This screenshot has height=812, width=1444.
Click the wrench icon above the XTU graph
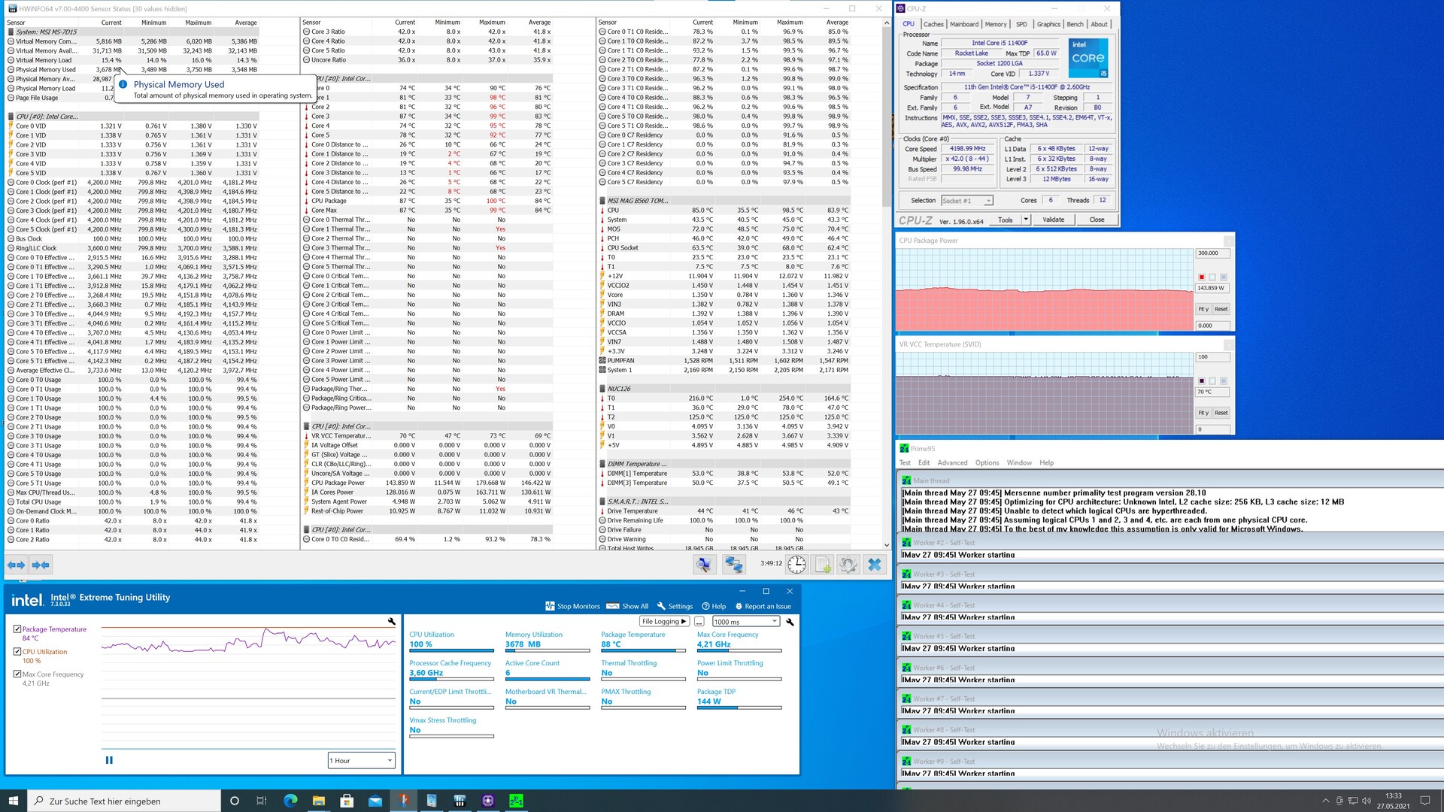392,622
